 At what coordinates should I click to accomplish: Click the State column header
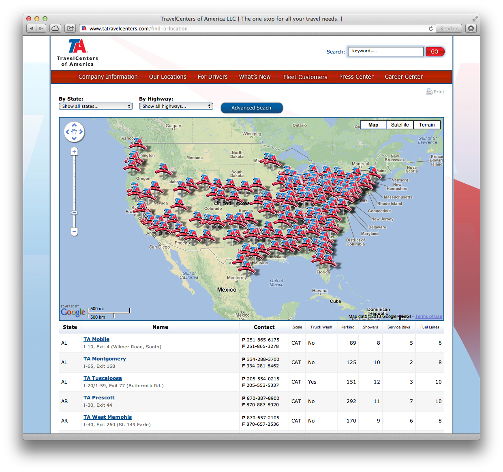click(x=70, y=327)
